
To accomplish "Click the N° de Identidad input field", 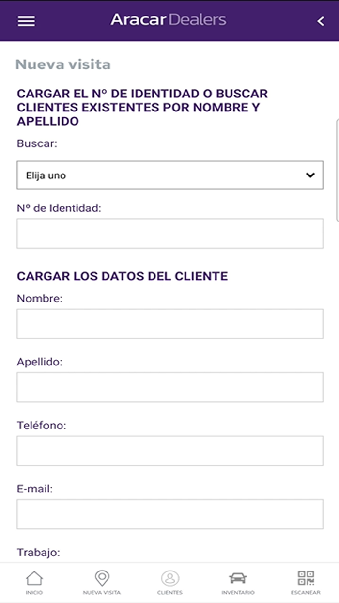I will pyautogui.click(x=169, y=233).
